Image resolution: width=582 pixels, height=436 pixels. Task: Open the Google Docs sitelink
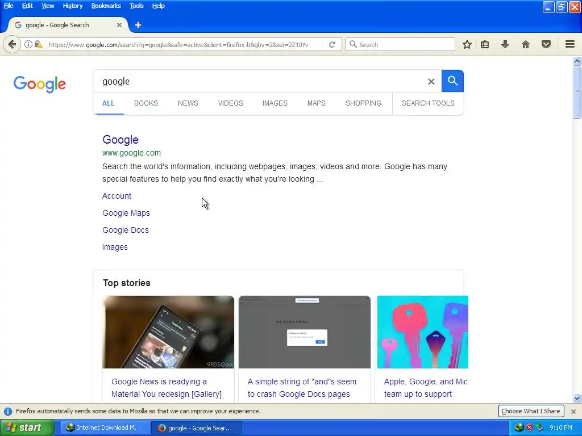click(126, 230)
